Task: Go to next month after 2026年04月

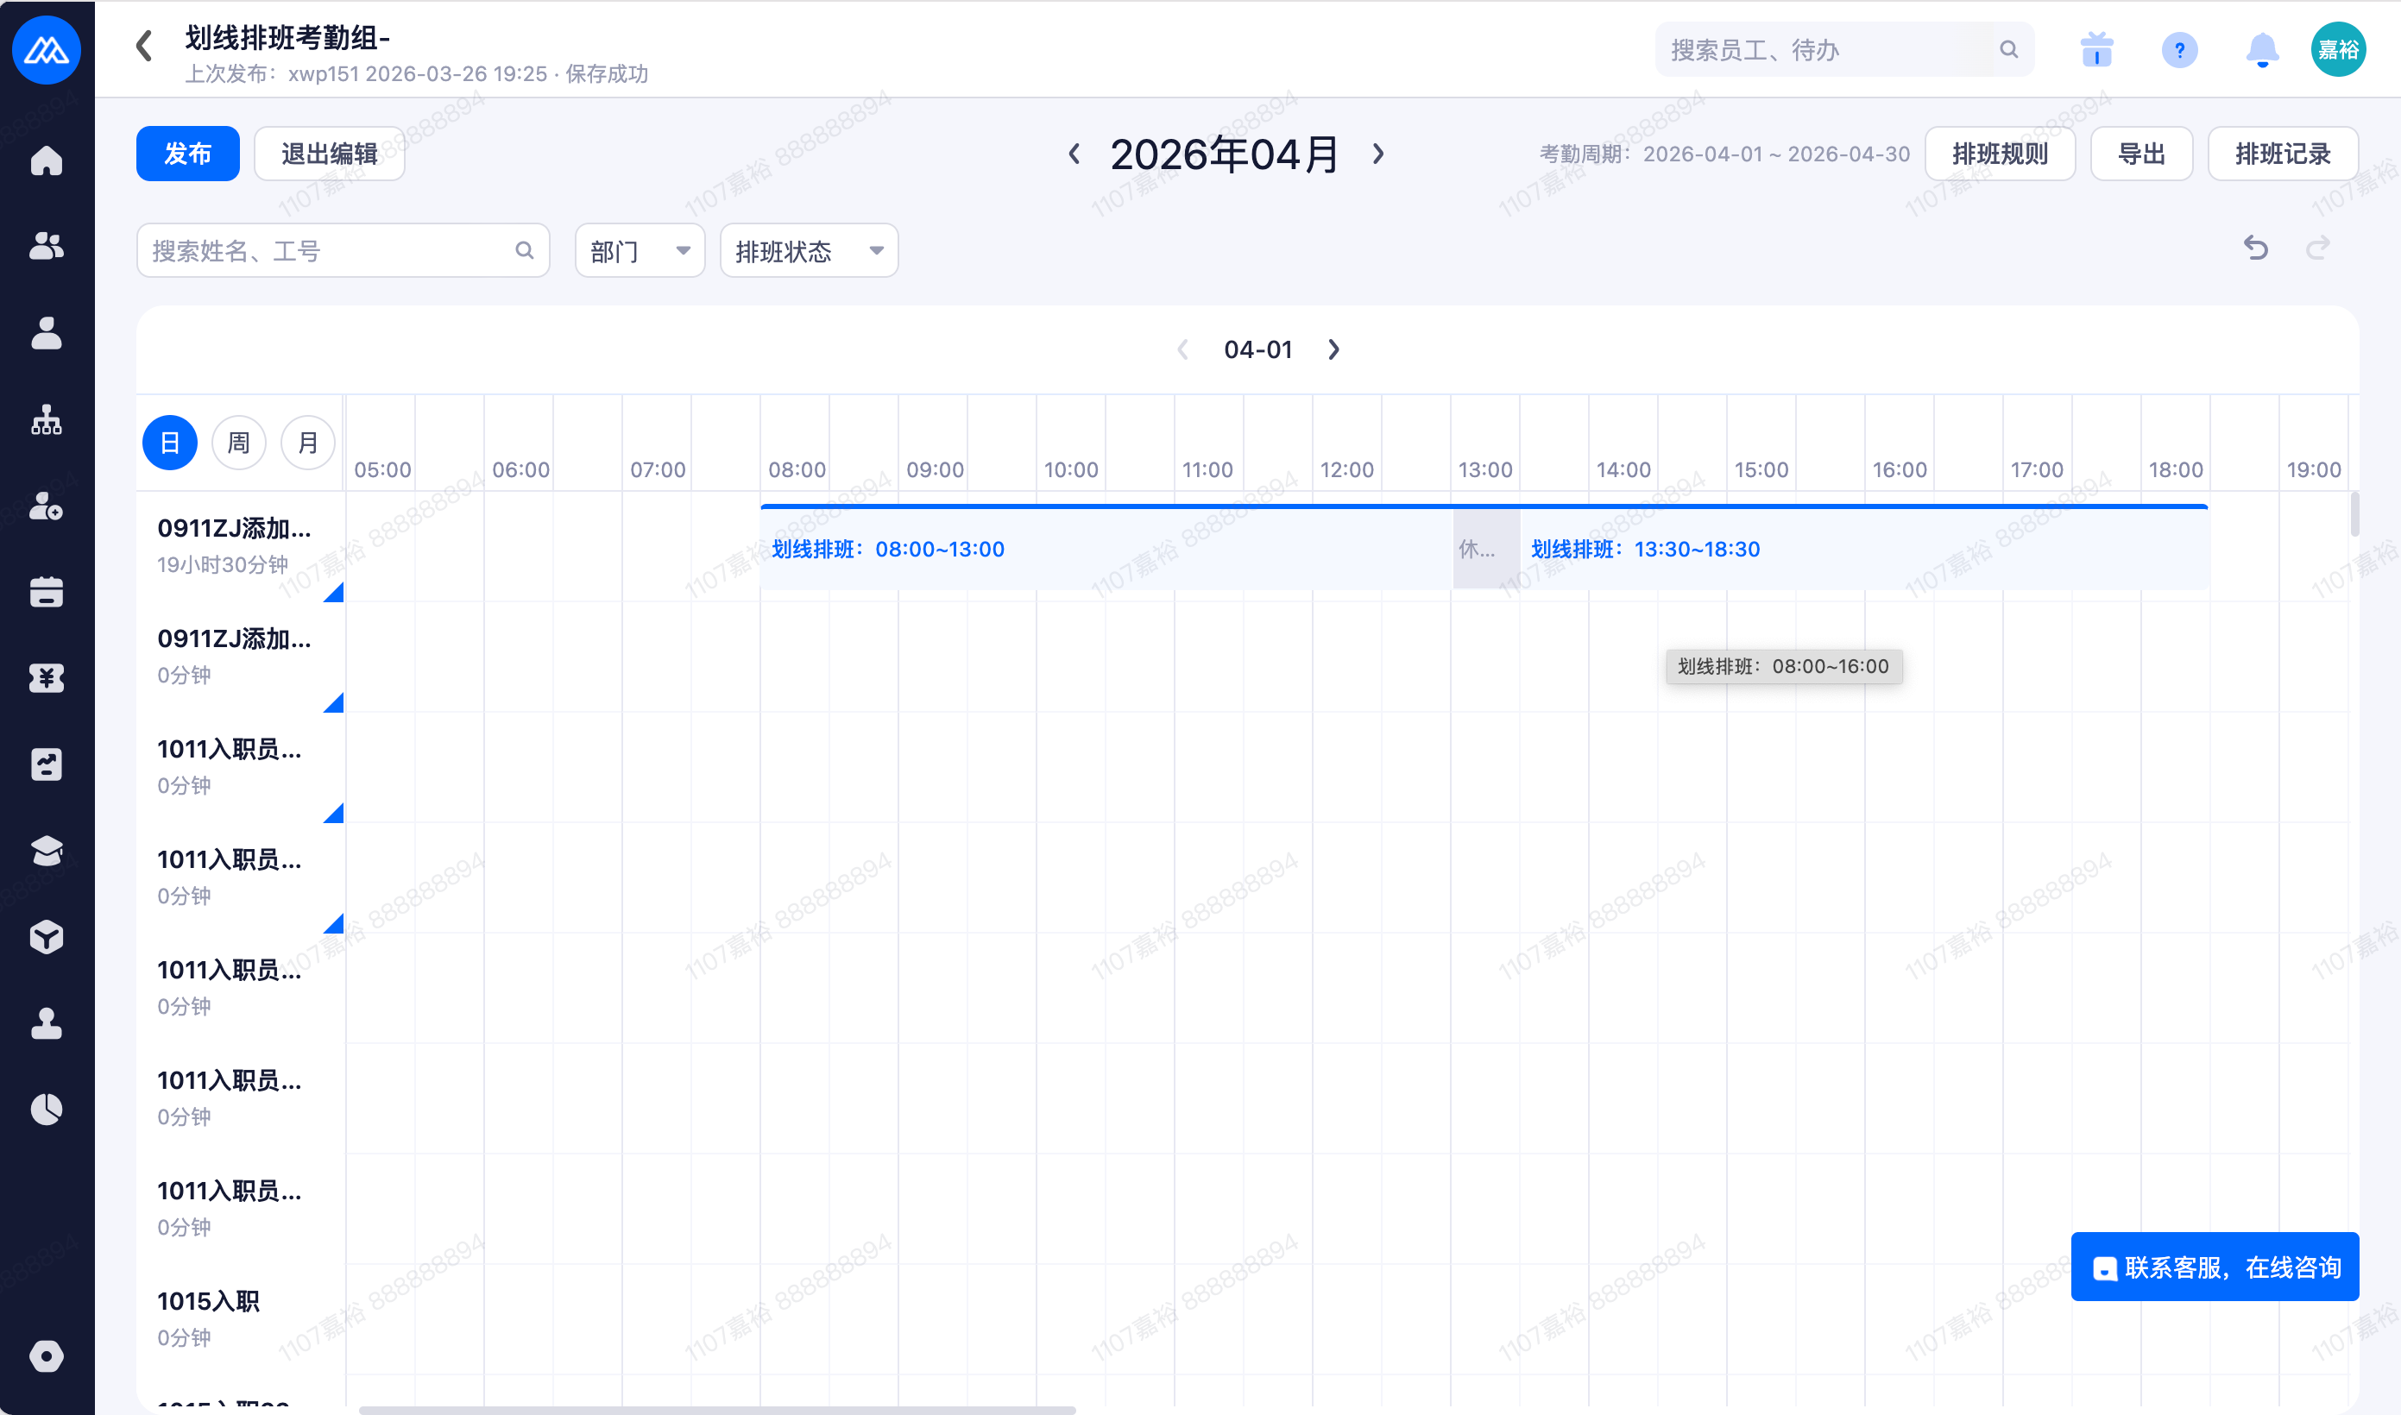Action: point(1378,154)
